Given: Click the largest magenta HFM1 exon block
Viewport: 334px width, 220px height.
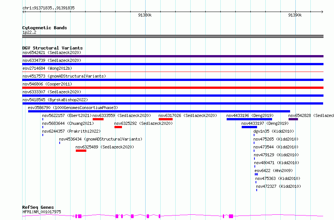Looking at the screenshot, I should click(231, 216).
